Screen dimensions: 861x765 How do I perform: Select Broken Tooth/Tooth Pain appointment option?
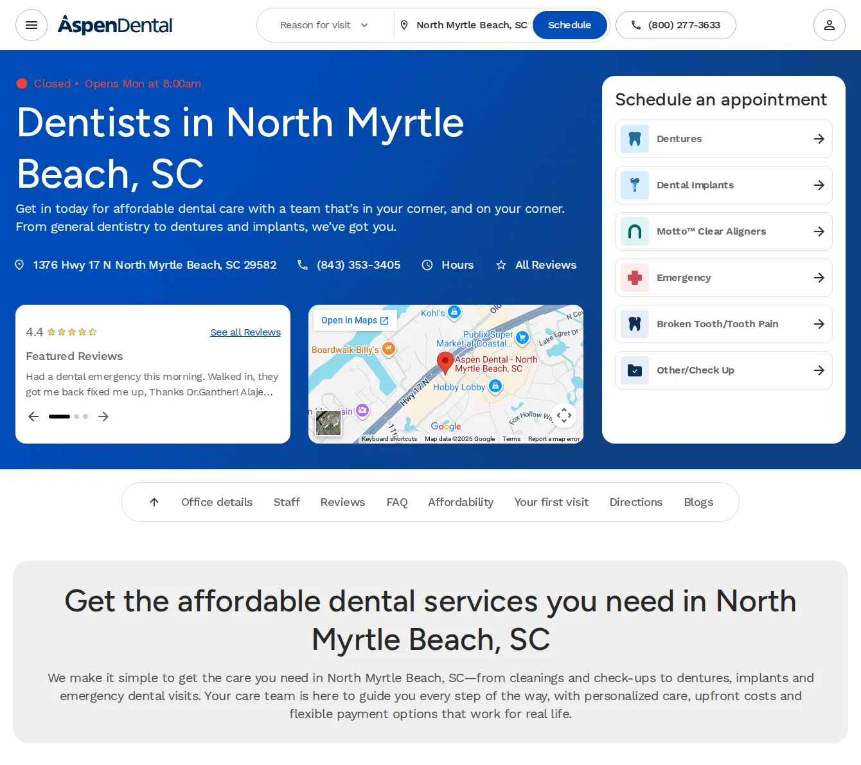click(723, 324)
